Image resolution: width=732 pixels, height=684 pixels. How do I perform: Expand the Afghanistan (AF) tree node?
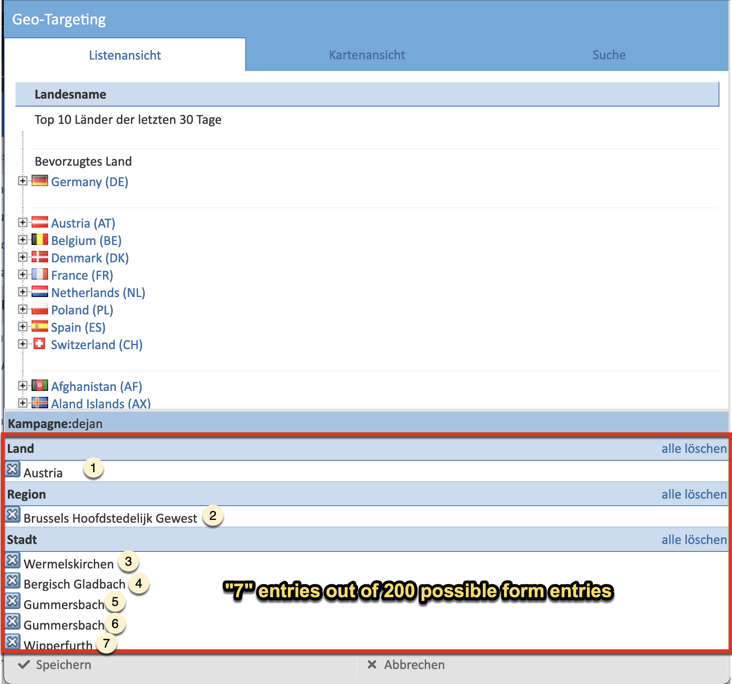tap(22, 386)
